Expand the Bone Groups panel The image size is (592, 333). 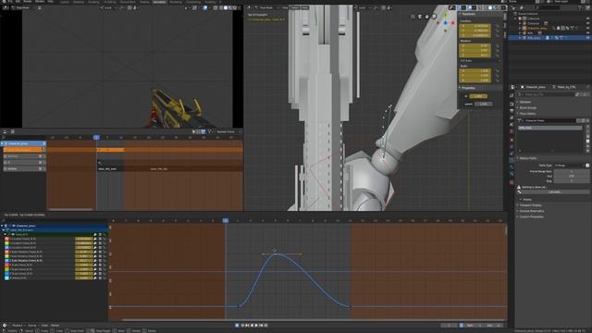pos(528,107)
